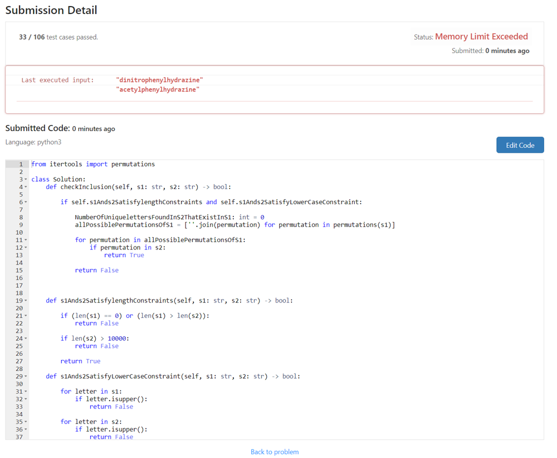Open the Back to problem link
This screenshot has width=557, height=458.
click(x=275, y=452)
